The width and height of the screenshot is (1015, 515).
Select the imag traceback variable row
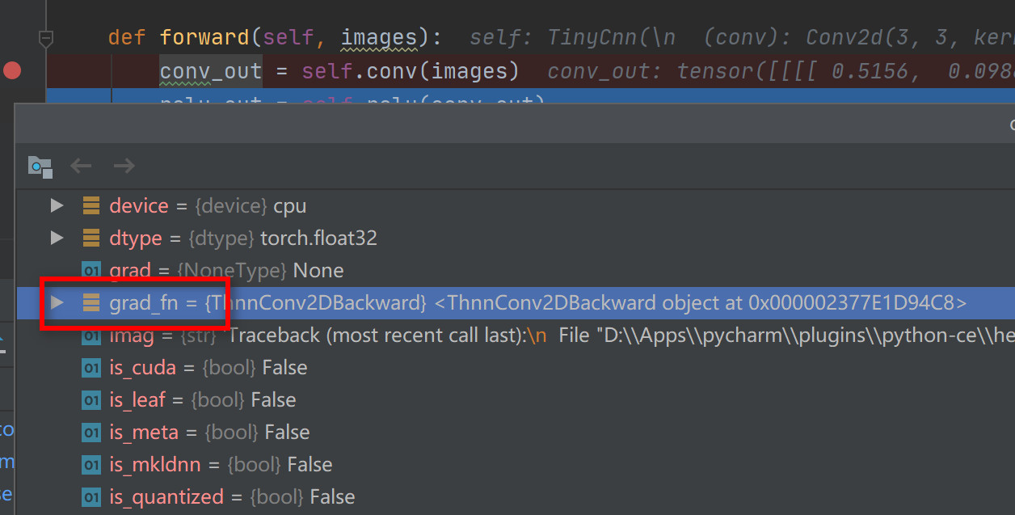[x=485, y=335]
